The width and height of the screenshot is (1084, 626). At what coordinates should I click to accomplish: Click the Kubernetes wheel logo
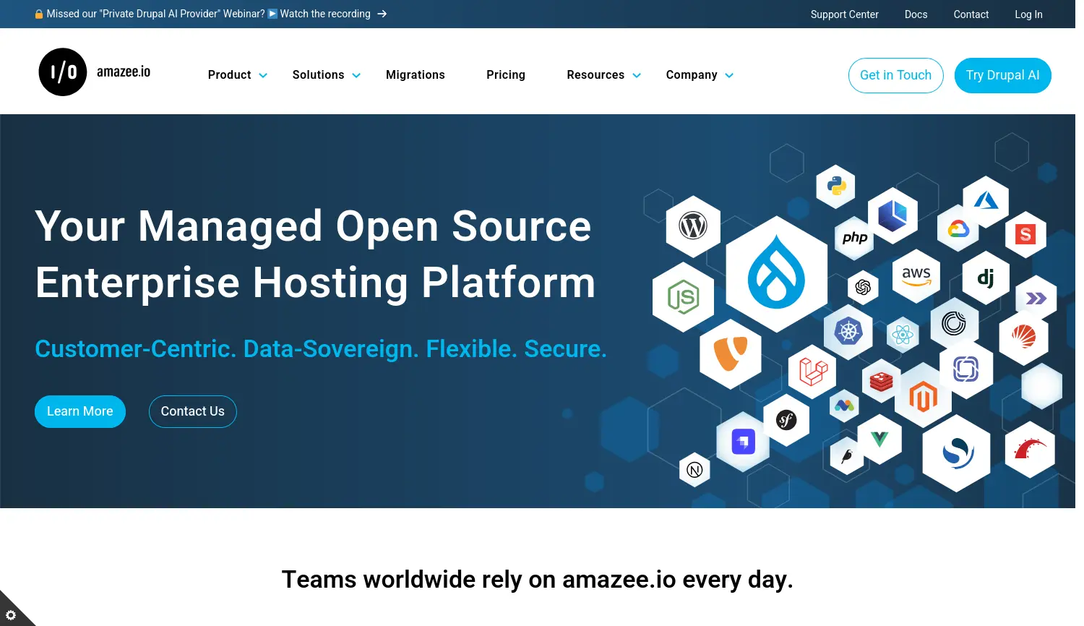coord(848,333)
